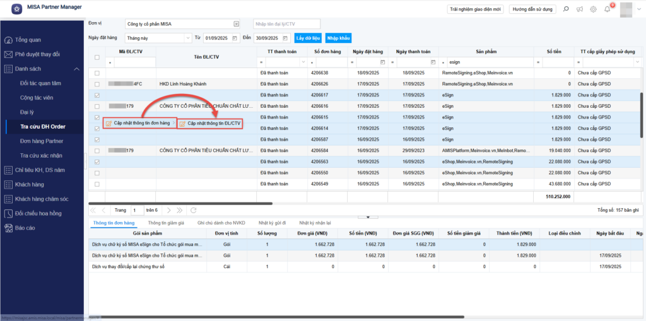The image size is (646, 321).
Task: Switch to the Thông tin giảm giá tab
Action: pyautogui.click(x=166, y=223)
